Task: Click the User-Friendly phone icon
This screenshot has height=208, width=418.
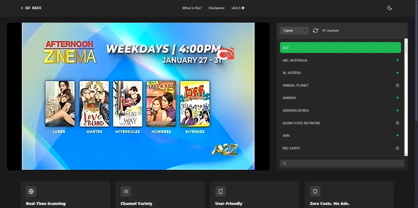Action: (220, 191)
